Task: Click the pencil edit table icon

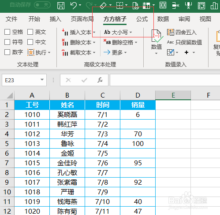Action: (x=171, y=52)
